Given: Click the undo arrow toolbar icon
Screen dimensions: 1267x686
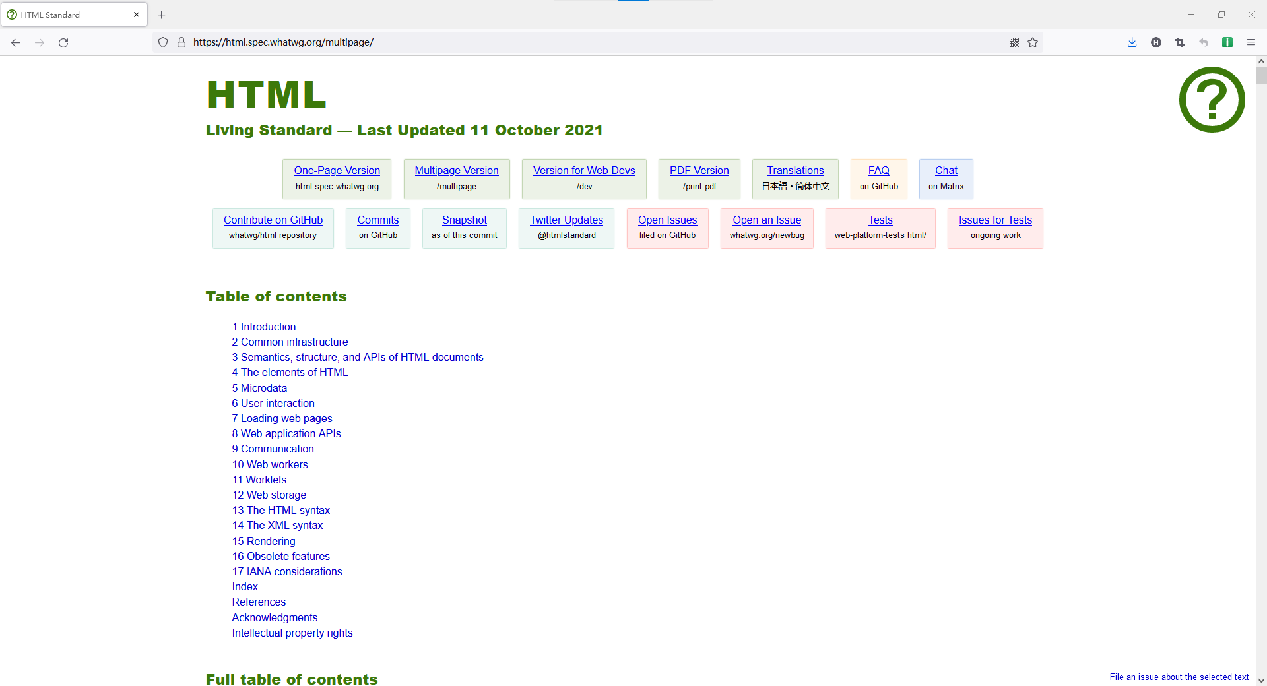Looking at the screenshot, I should pos(1204,42).
